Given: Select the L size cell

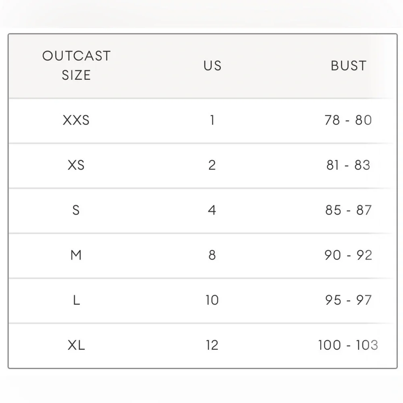Looking at the screenshot, I should pyautogui.click(x=77, y=300).
